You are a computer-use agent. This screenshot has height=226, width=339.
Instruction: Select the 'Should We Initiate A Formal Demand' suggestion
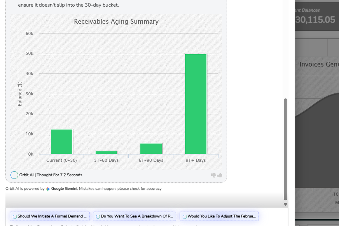[x=50, y=216]
